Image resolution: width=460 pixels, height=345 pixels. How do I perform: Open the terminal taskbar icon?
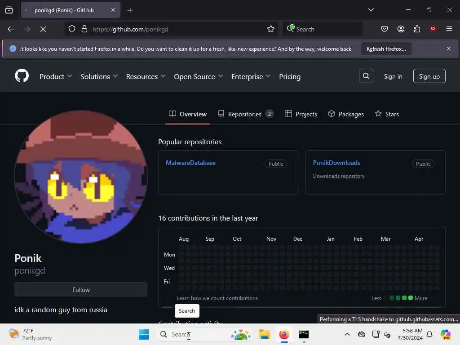click(x=304, y=334)
